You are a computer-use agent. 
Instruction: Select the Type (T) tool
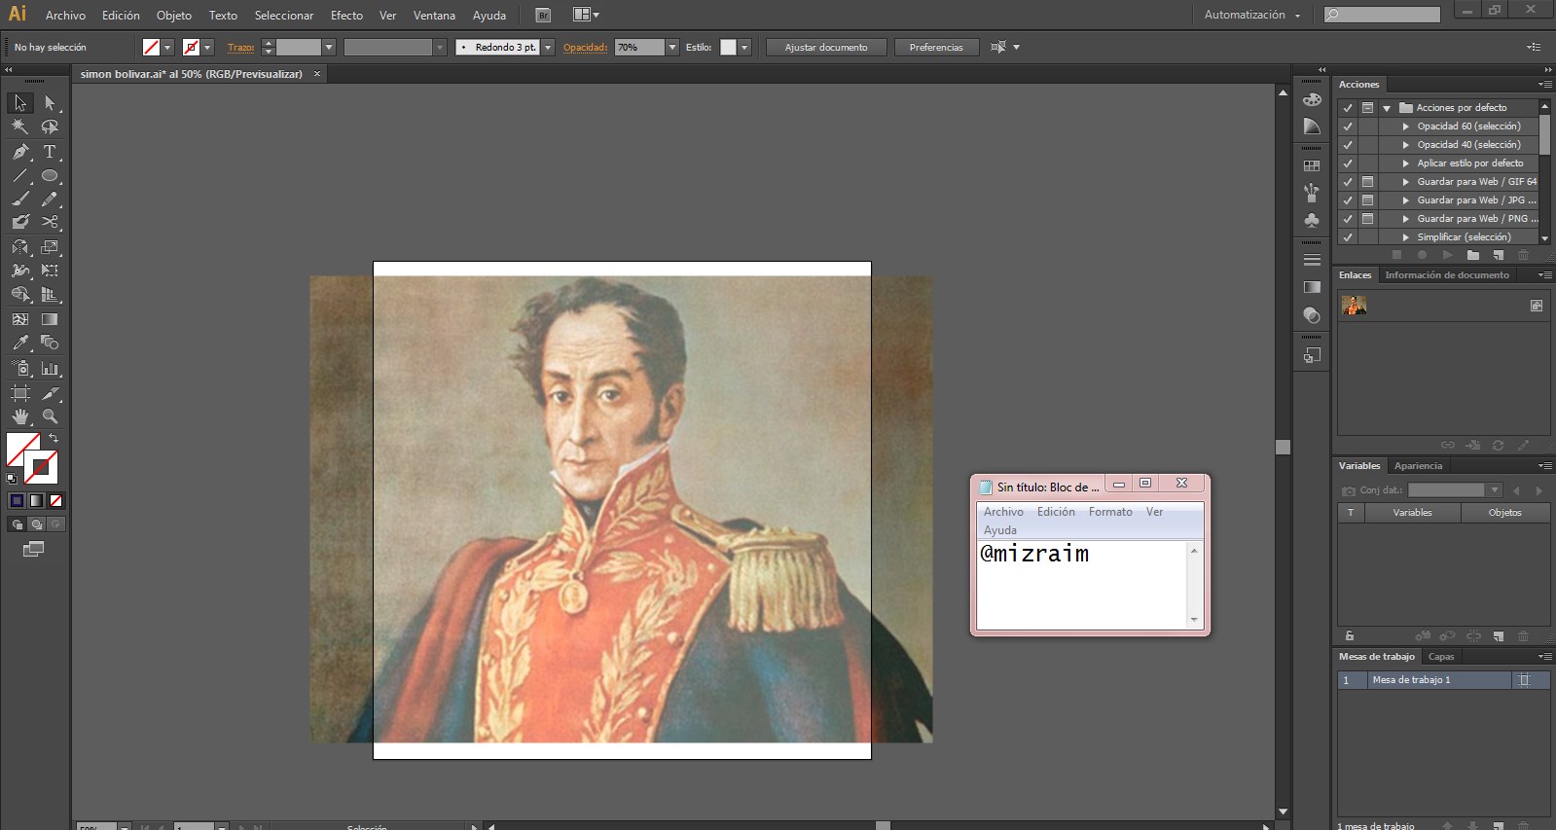click(50, 152)
